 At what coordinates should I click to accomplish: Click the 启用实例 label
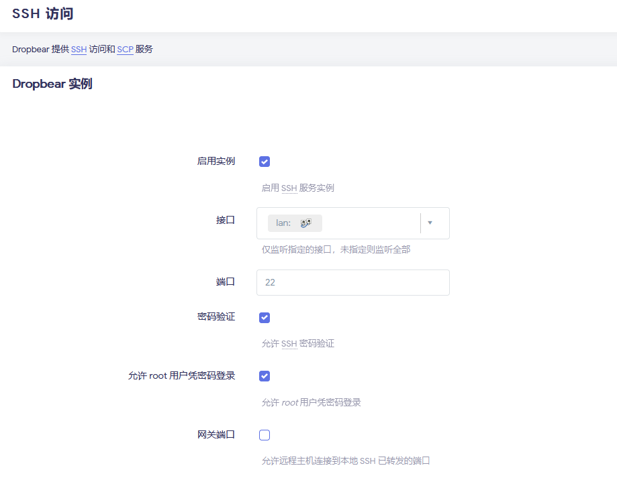[216, 162]
